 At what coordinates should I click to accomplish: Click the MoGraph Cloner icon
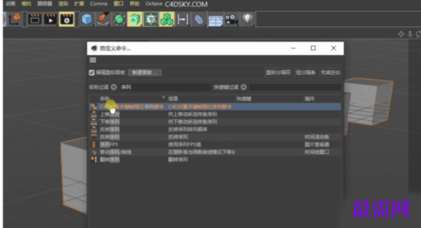(151, 19)
